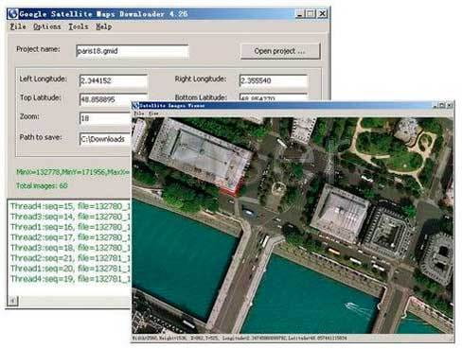462x349 pixels.
Task: Select the Thread3:seq=18 log line
Action: pos(70,248)
